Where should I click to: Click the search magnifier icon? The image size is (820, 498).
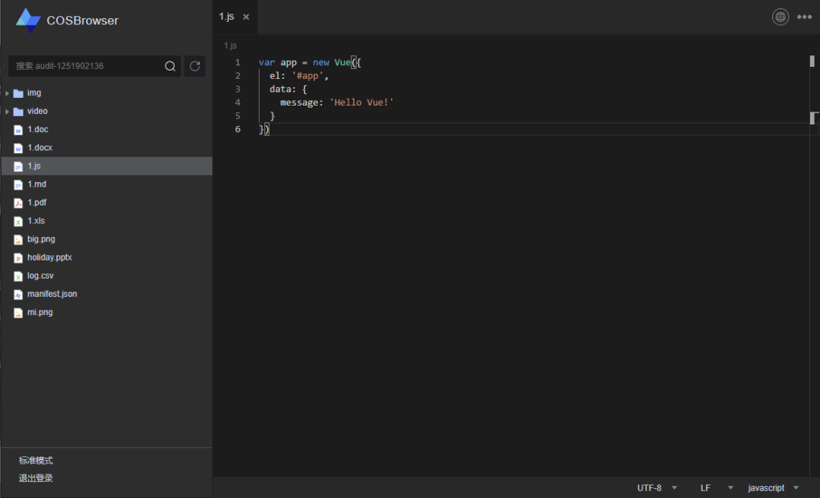click(x=170, y=66)
